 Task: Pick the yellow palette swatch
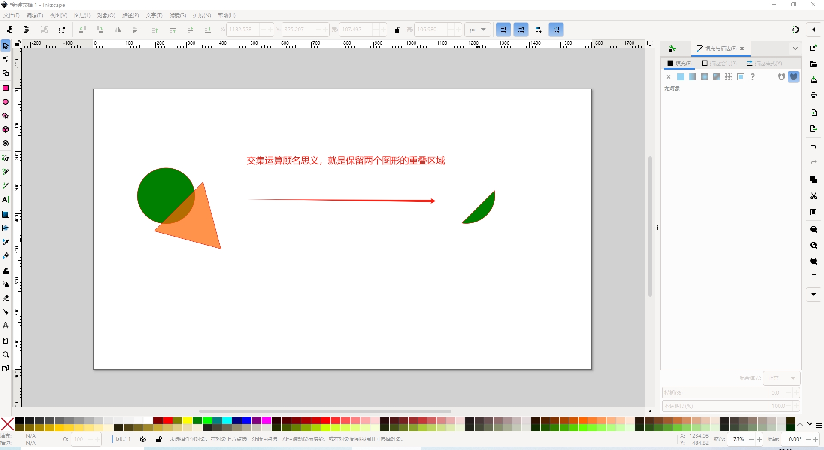[x=188, y=420]
